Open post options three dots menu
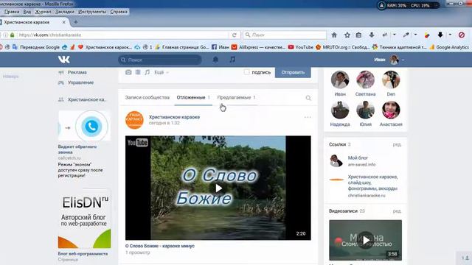 (x=308, y=117)
